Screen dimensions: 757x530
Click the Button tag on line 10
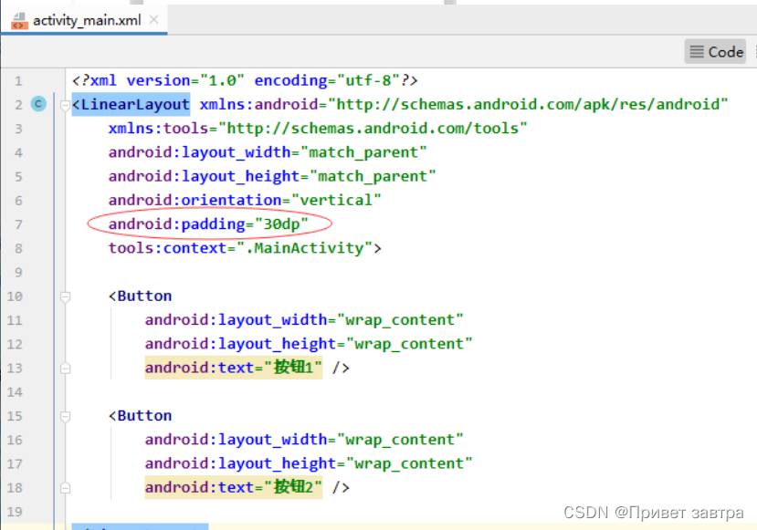(x=140, y=296)
